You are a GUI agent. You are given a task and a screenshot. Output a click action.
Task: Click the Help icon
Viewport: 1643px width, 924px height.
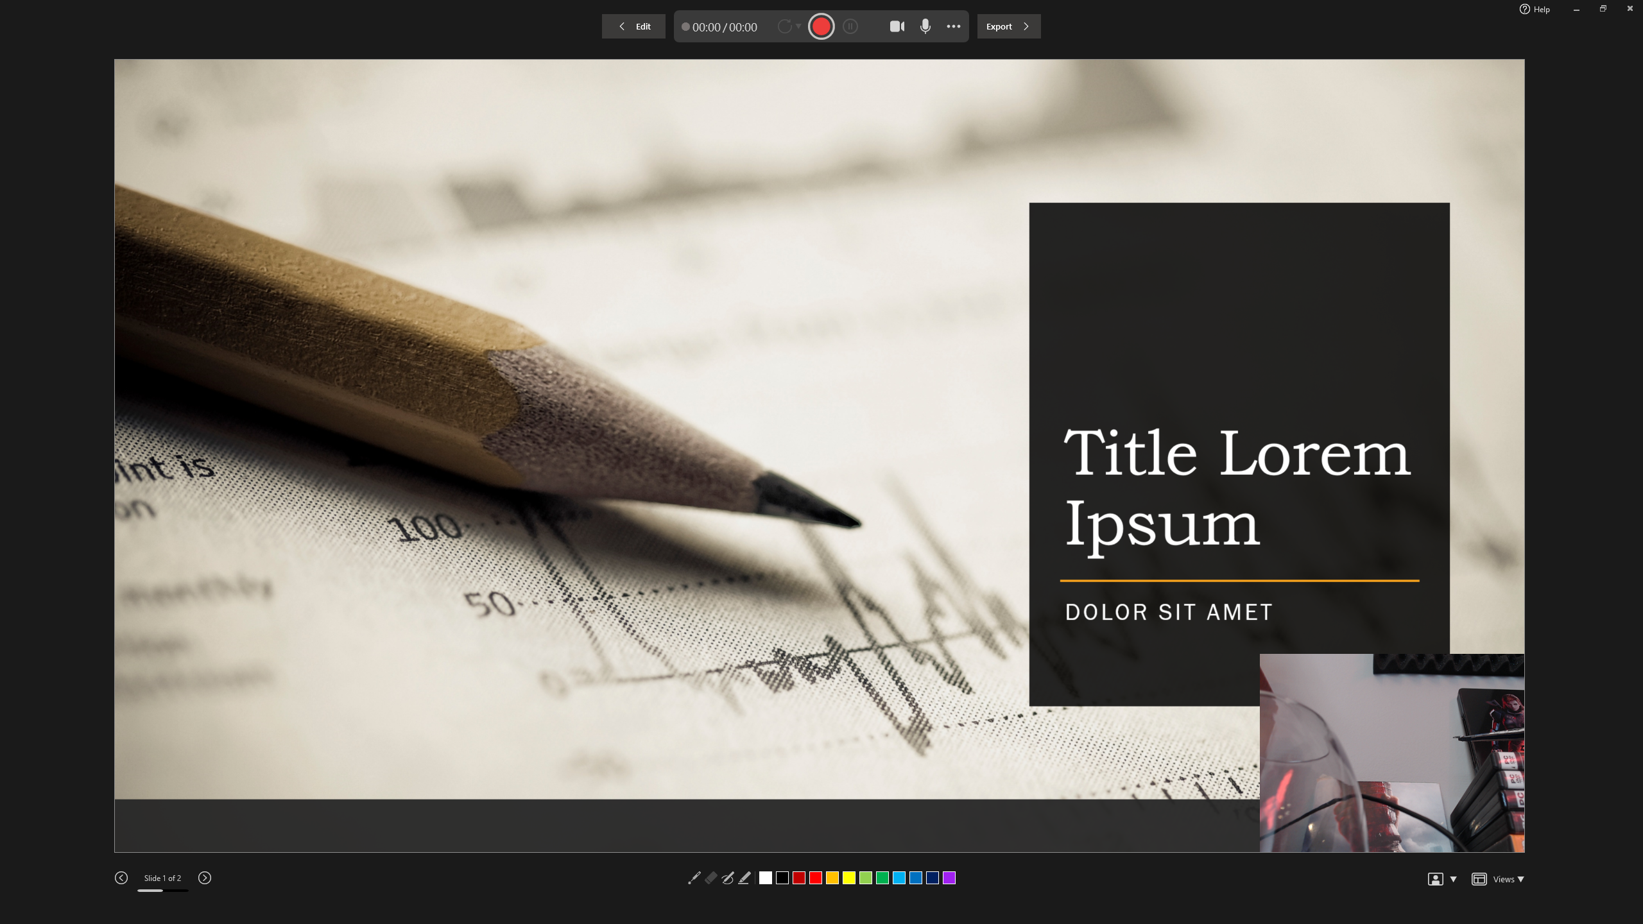[1525, 9]
